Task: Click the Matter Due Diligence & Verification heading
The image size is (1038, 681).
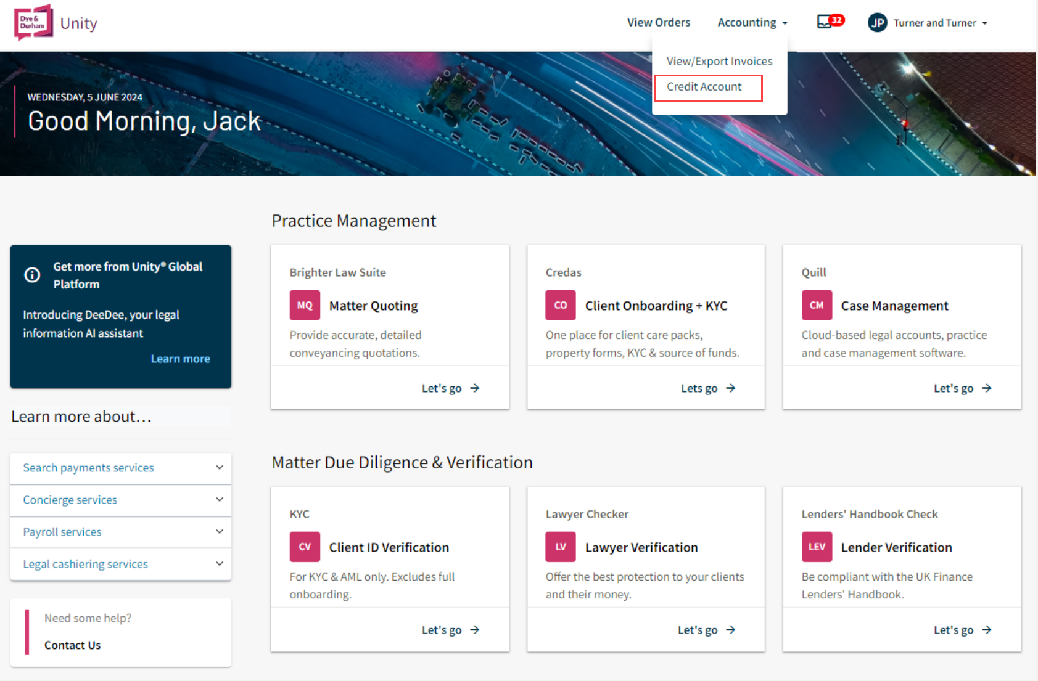Action: 402,462
